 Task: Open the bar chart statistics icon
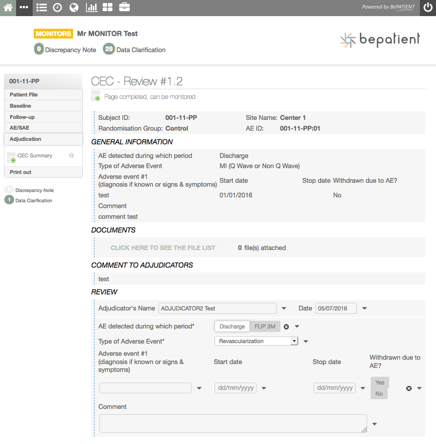91,8
